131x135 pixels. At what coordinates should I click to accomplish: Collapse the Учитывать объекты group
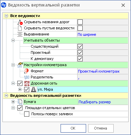coord(13,41)
